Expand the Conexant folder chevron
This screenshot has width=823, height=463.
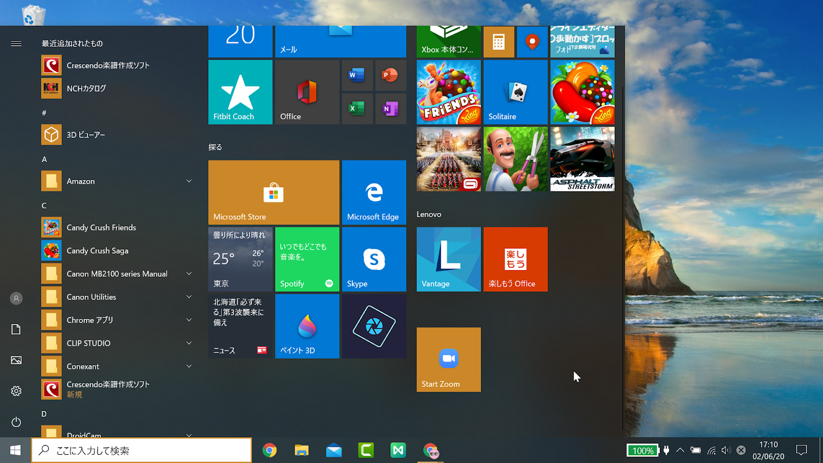(189, 366)
